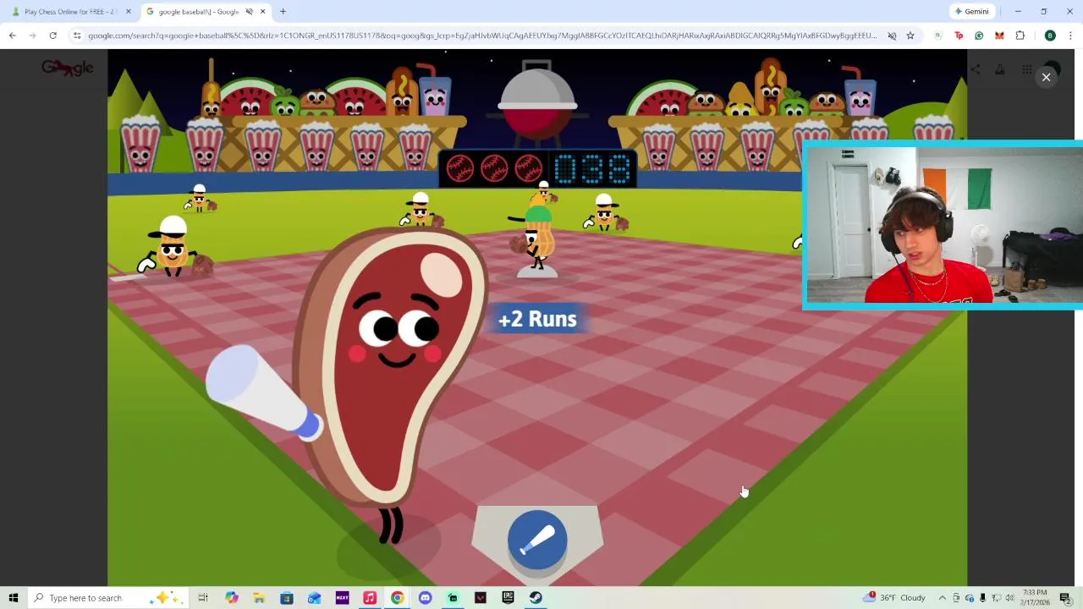Open the 36°F Cloudy weather widget
This screenshot has height=609, width=1083.
pyautogui.click(x=895, y=598)
